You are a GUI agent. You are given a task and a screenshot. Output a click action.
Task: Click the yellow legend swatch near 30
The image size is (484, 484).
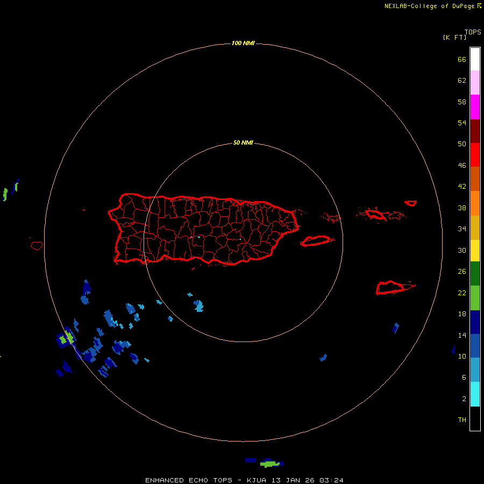click(x=475, y=251)
